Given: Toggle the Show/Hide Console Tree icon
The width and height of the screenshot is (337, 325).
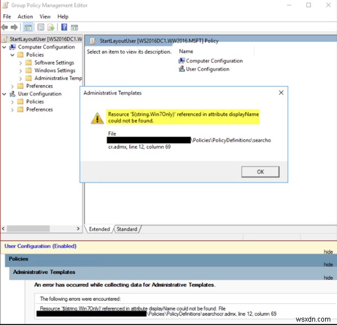Looking at the screenshot, I should [28, 28].
